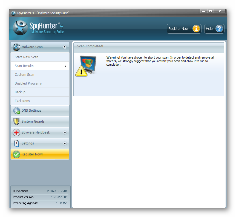Click the DB Version: label
Image resolution: width=236 pixels, height=217 pixels.
pos(20,191)
